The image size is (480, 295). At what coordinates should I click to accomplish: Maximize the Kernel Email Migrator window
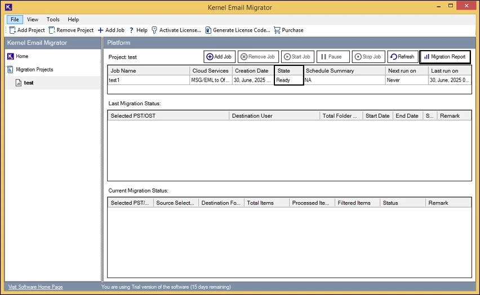point(451,6)
